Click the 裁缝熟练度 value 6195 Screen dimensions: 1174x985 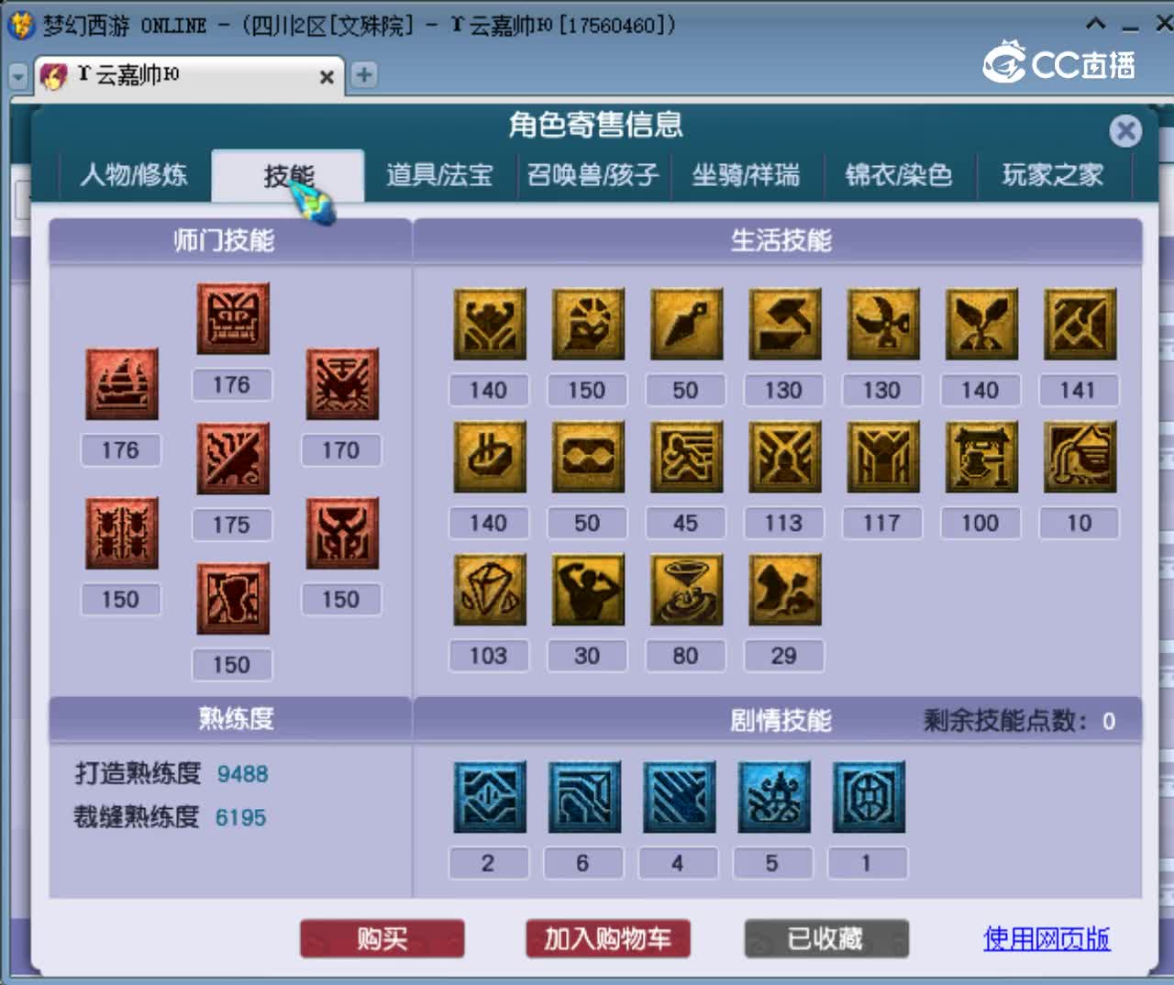(x=241, y=817)
